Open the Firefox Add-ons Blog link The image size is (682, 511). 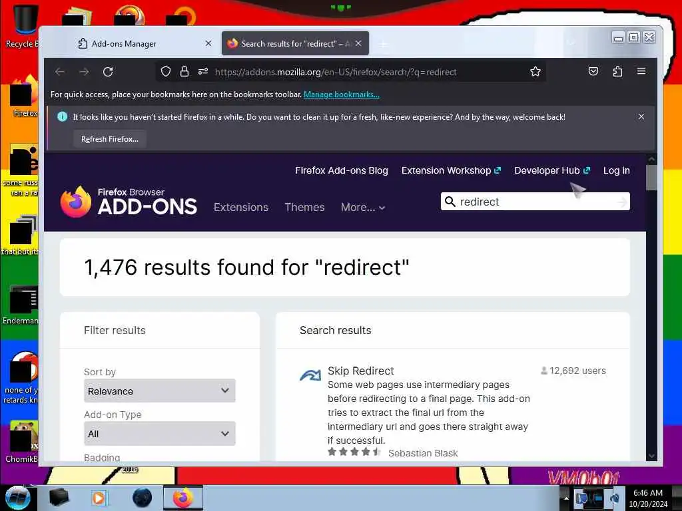342,170
